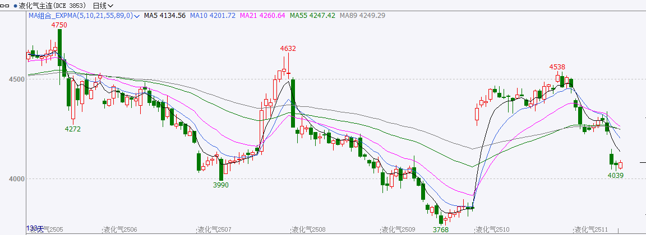Click the 4750 high price marker
This screenshot has height=235, width=646.
[59, 25]
